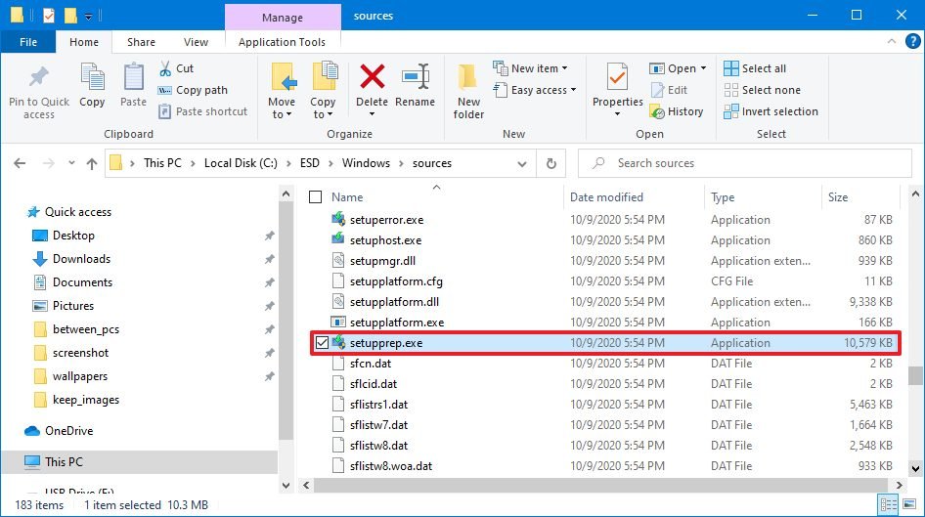
Task: Select the between_pcs folder in sidebar
Action: coord(85,329)
